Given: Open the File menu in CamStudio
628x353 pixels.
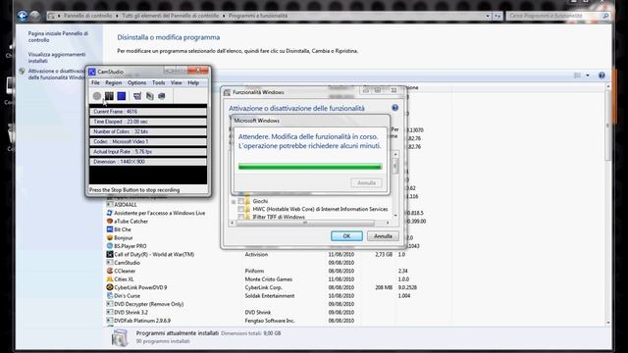Looking at the screenshot, I should click(95, 82).
